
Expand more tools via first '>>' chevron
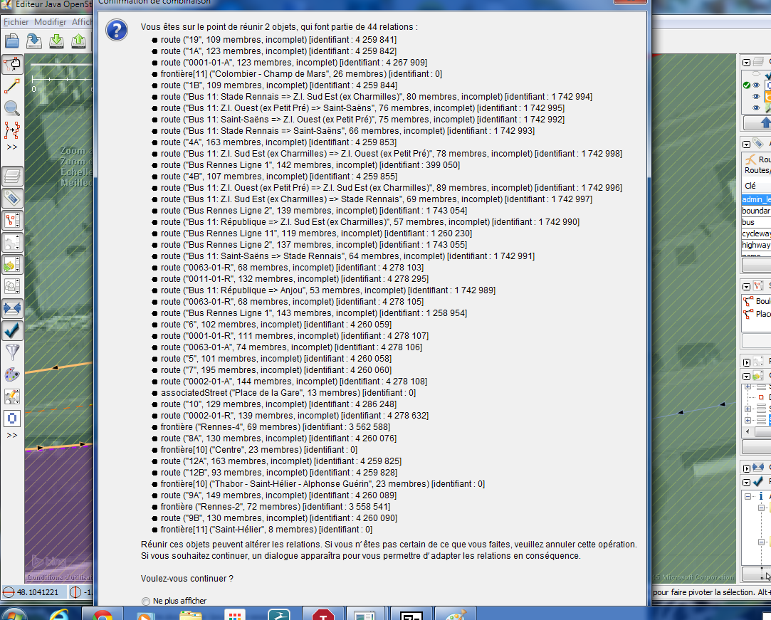(12, 147)
